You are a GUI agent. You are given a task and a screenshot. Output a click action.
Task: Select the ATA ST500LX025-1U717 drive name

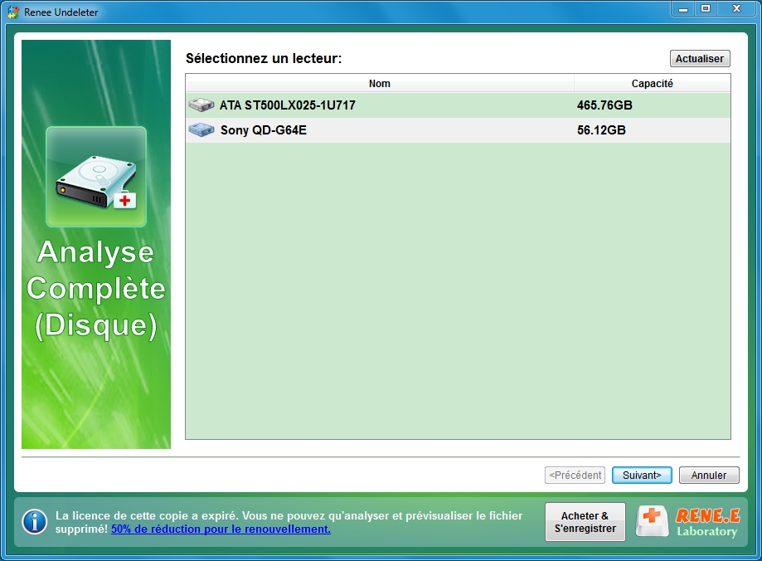click(x=287, y=105)
